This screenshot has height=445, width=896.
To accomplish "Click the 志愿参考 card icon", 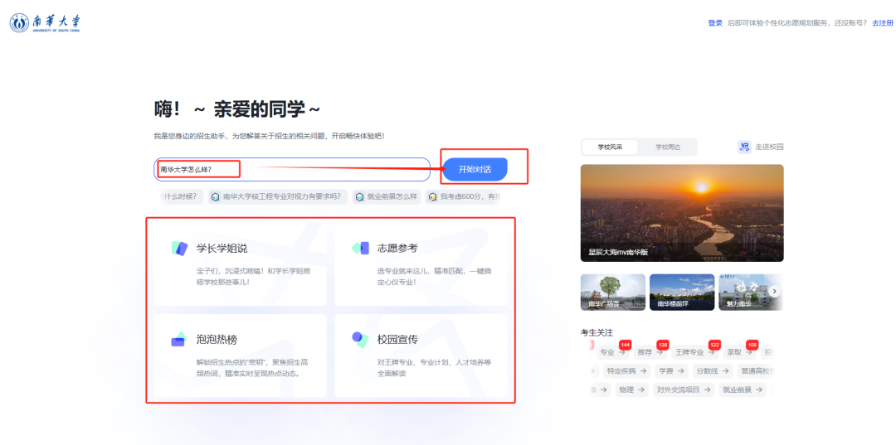I will click(x=360, y=248).
